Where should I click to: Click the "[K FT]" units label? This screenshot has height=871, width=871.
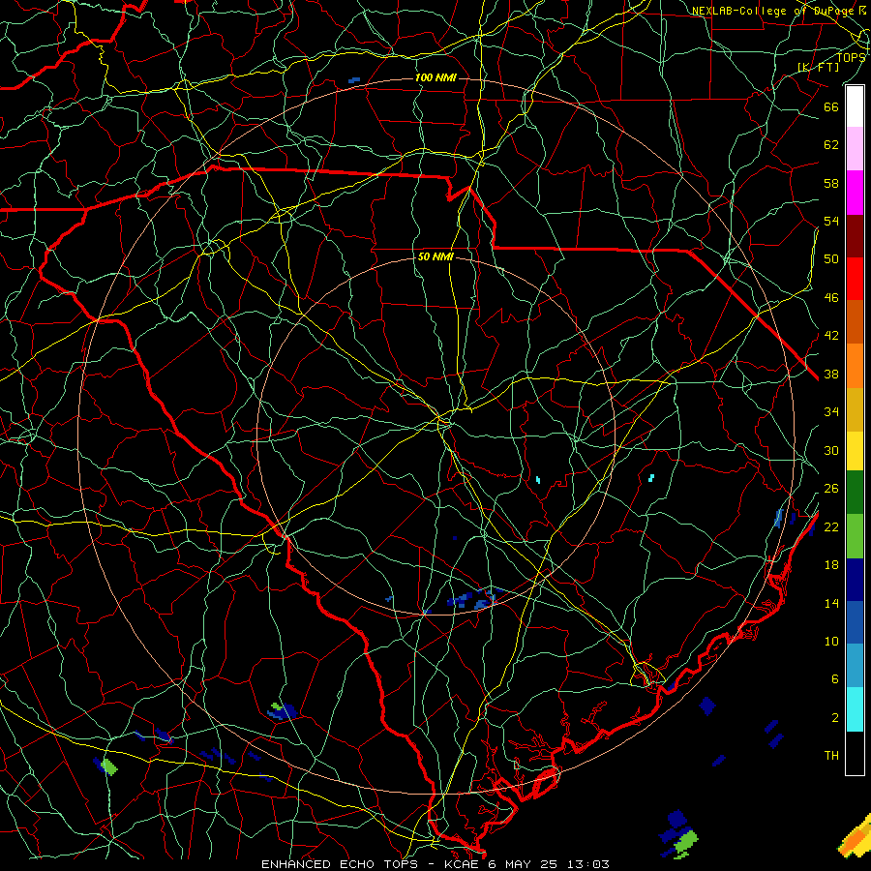[818, 67]
